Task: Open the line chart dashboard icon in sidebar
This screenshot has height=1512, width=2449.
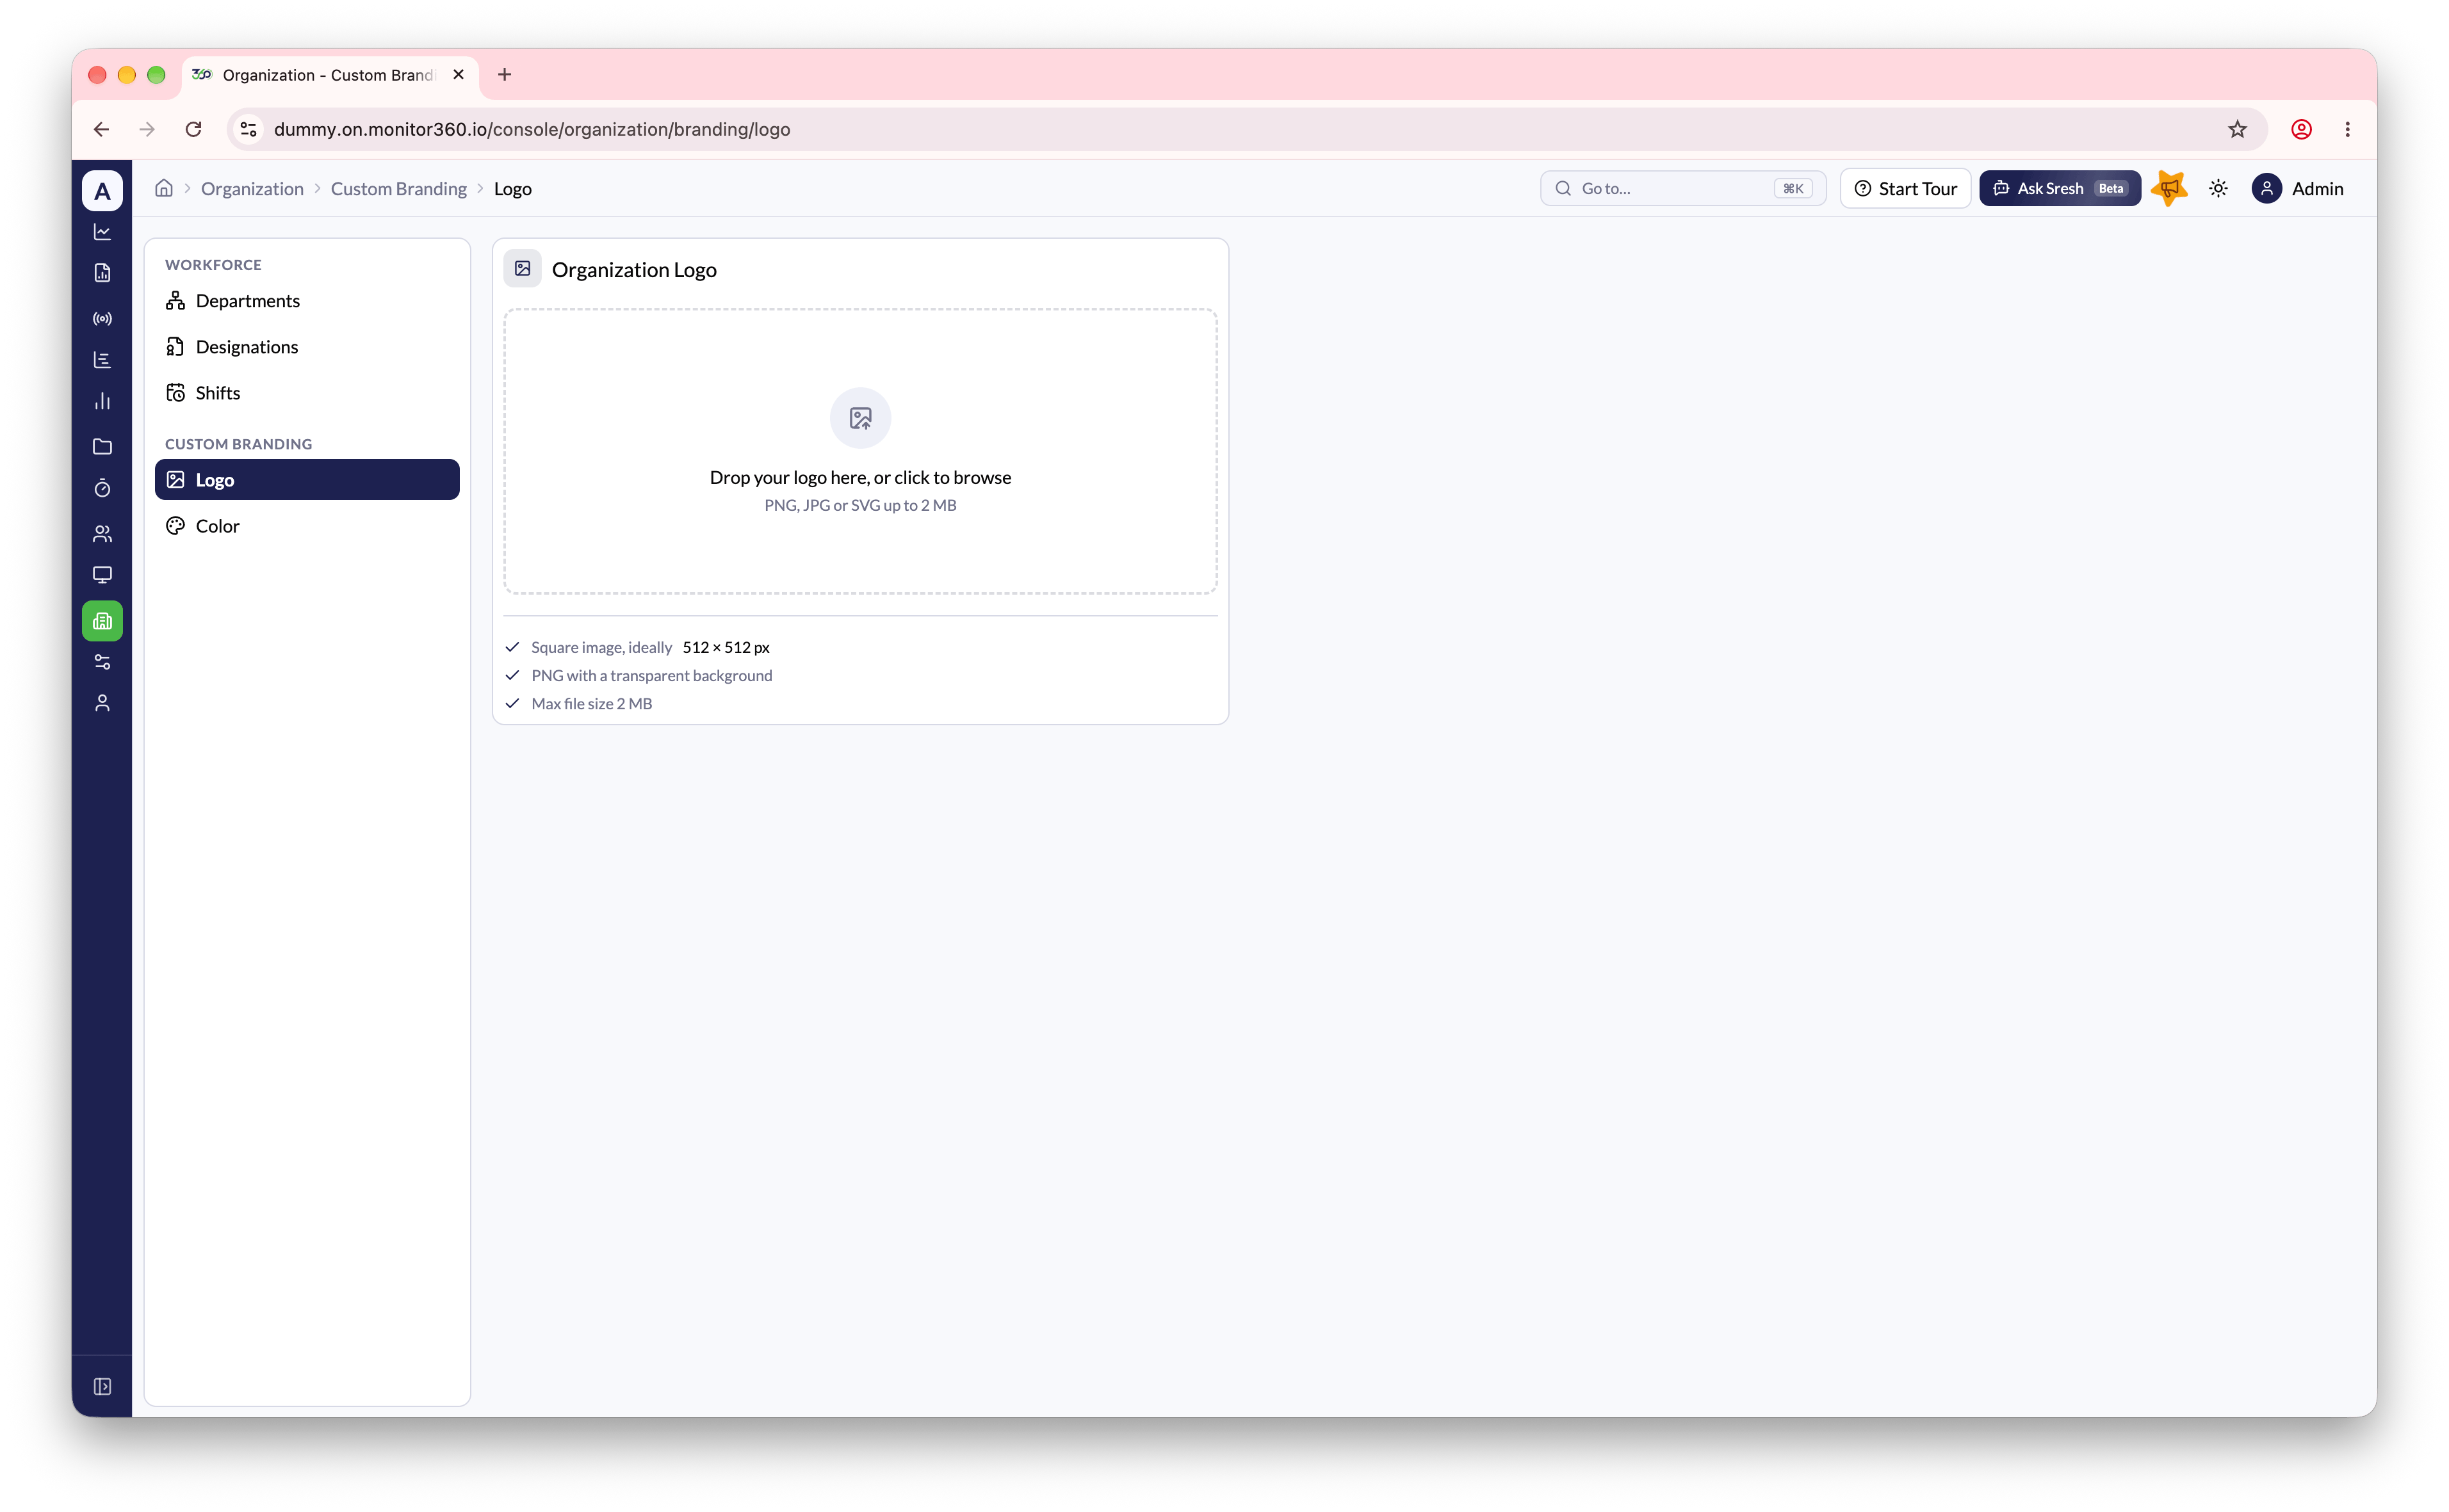Action: 102,232
